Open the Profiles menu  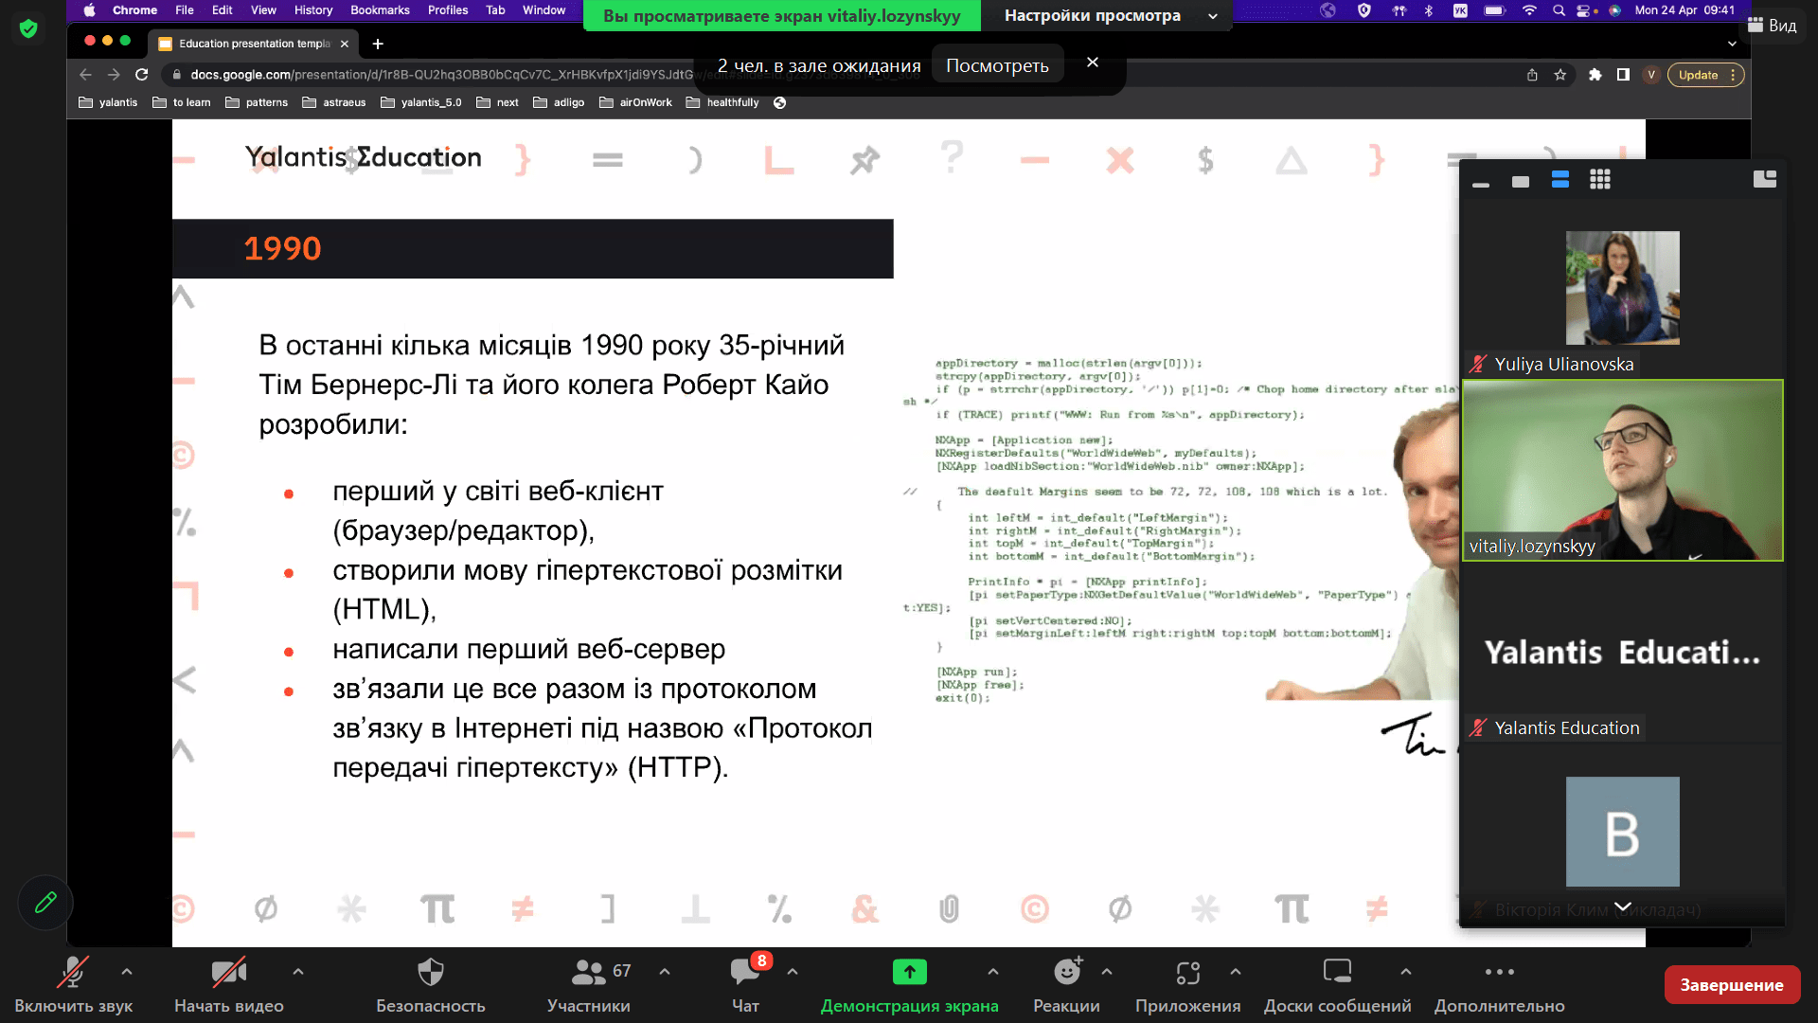[448, 10]
